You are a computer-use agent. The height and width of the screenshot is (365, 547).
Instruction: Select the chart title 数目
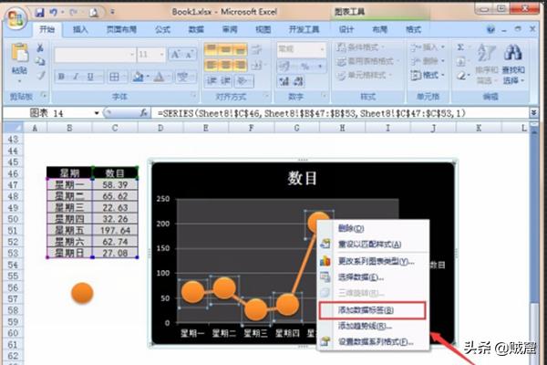pyautogui.click(x=302, y=178)
